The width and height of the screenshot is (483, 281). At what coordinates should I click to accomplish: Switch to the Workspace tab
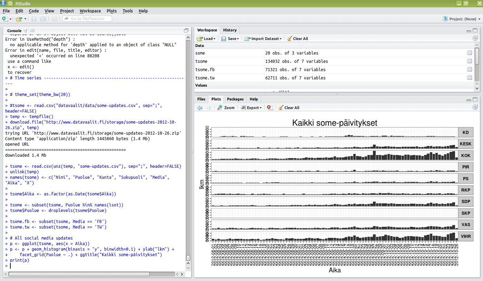point(207,30)
